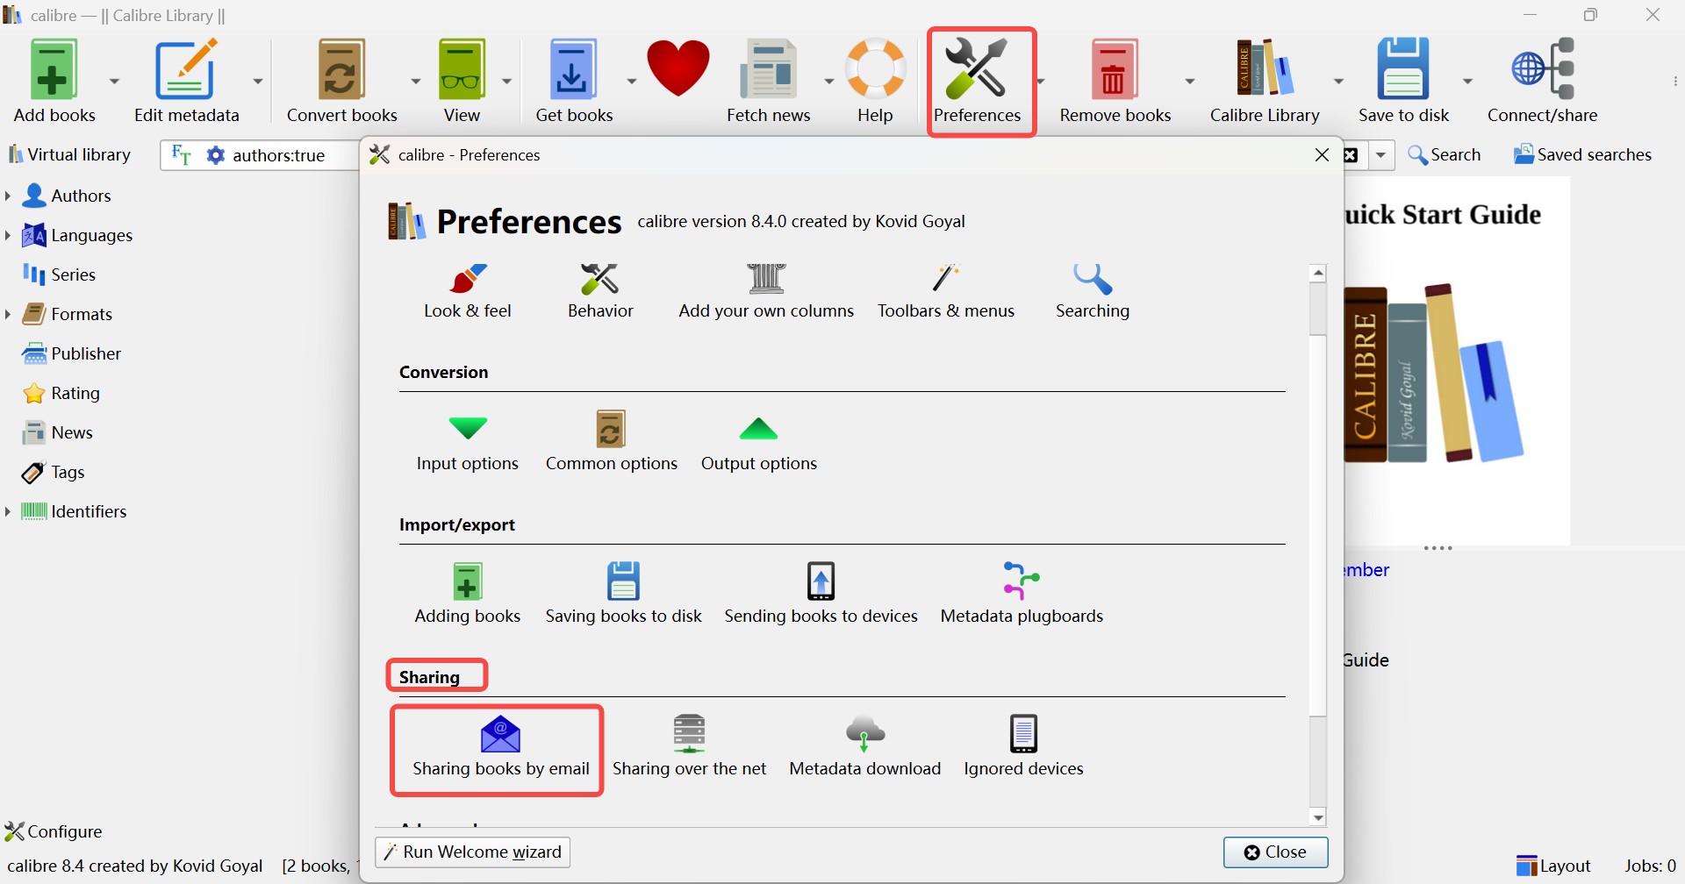Click the Close button in Preferences
The height and width of the screenshot is (884, 1685).
1276,852
